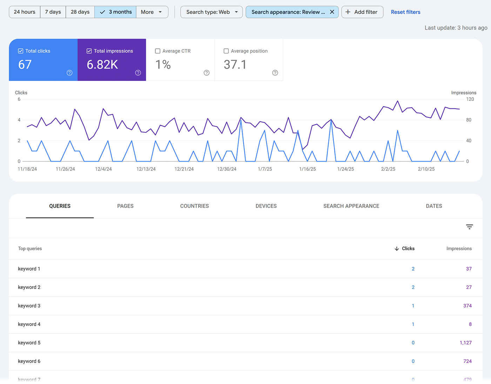Open the Search type: Web dropdown
The width and height of the screenshot is (491, 384).
click(x=211, y=12)
